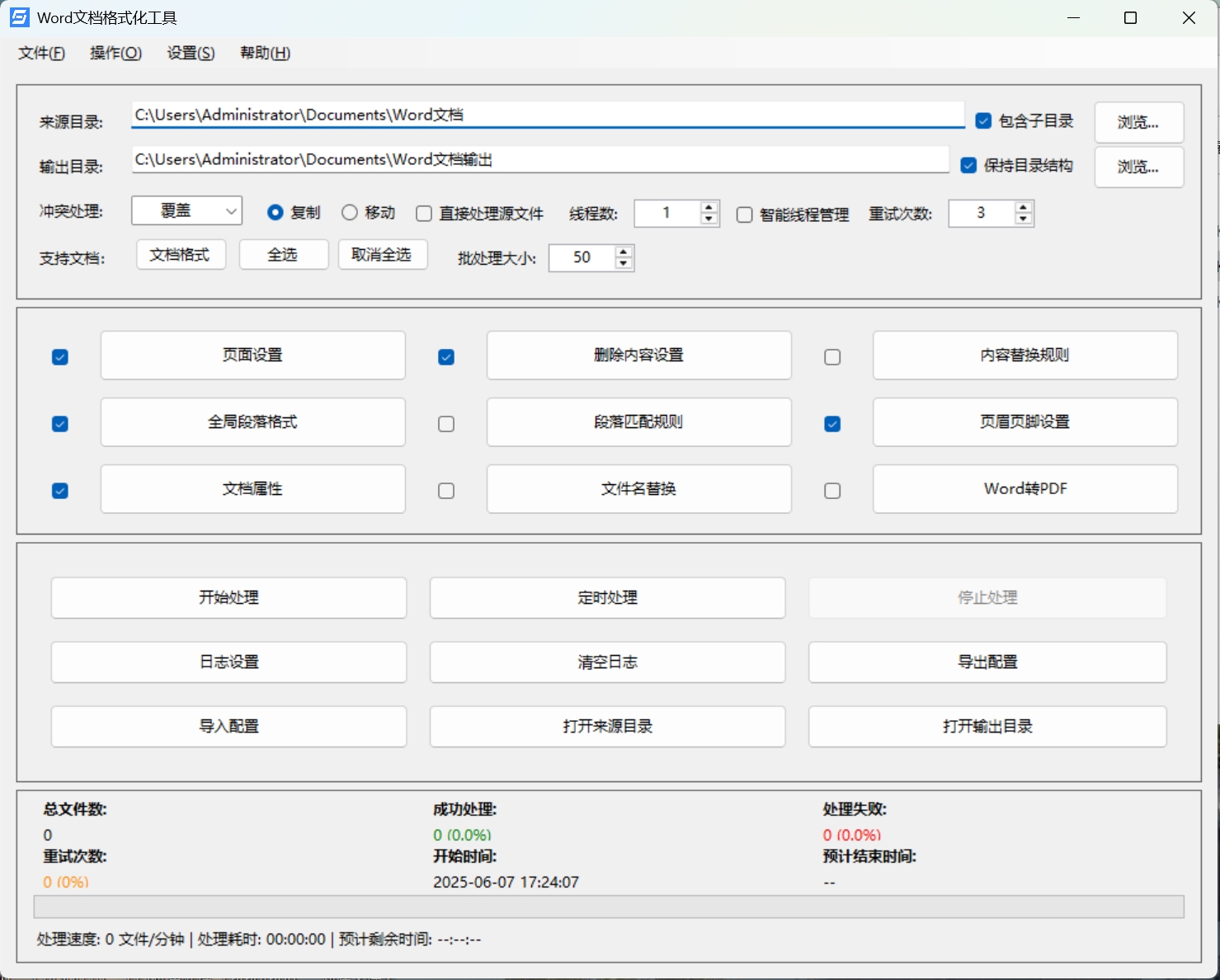Image resolution: width=1220 pixels, height=980 pixels.
Task: Expand the 冲突处理 覆盖 dropdown
Action: point(186,211)
